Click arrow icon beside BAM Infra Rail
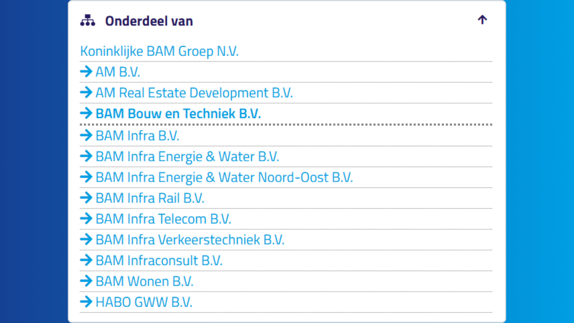The image size is (574, 323). pos(86,198)
